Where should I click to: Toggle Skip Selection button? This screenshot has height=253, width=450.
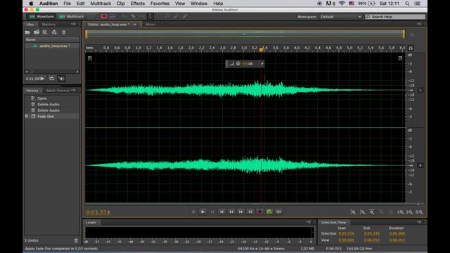[278, 212]
